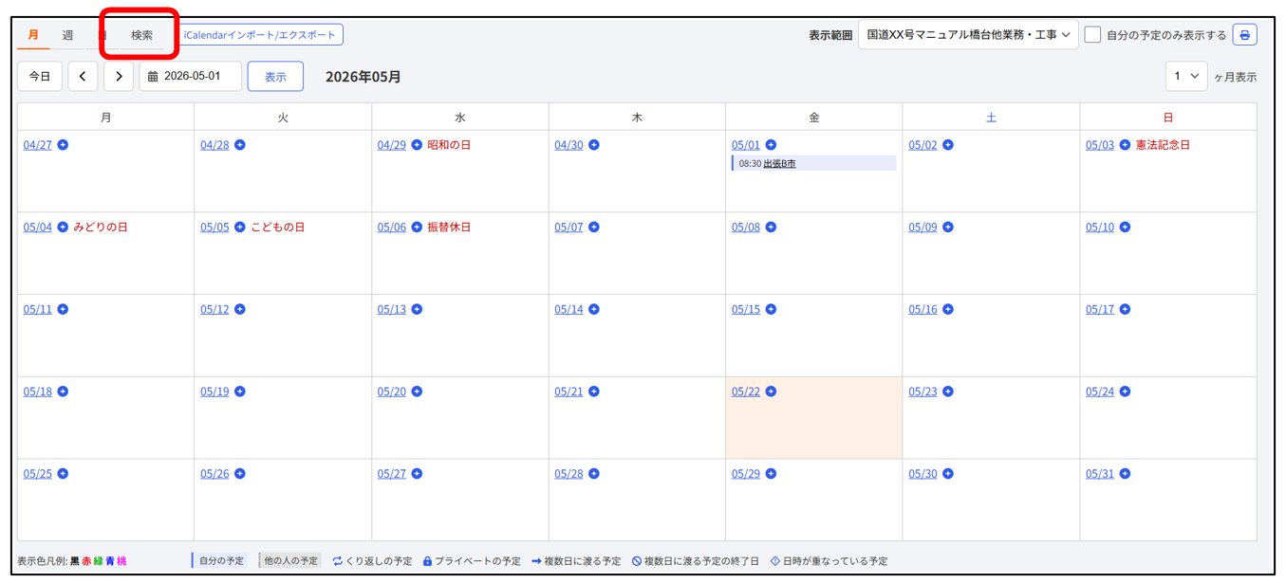
Task: Click the plus icon next to 05/31
Action: (x=1125, y=474)
